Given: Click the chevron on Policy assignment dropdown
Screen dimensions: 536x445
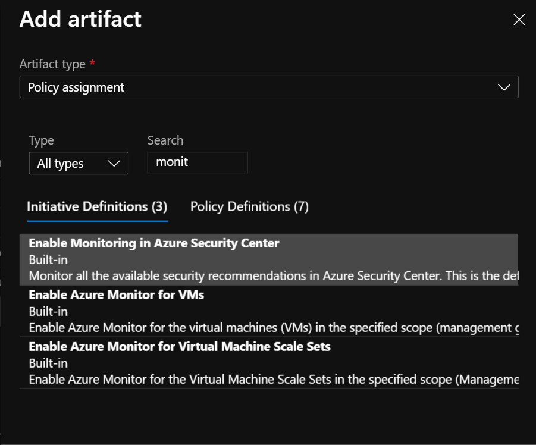Looking at the screenshot, I should pos(504,87).
